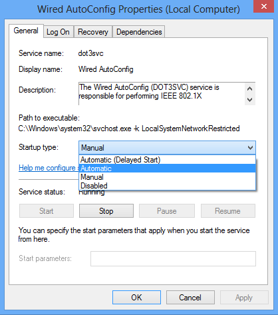Stop the running service
278x315 pixels.
pyautogui.click(x=106, y=211)
